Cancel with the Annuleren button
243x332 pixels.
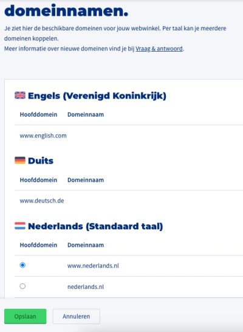77,316
